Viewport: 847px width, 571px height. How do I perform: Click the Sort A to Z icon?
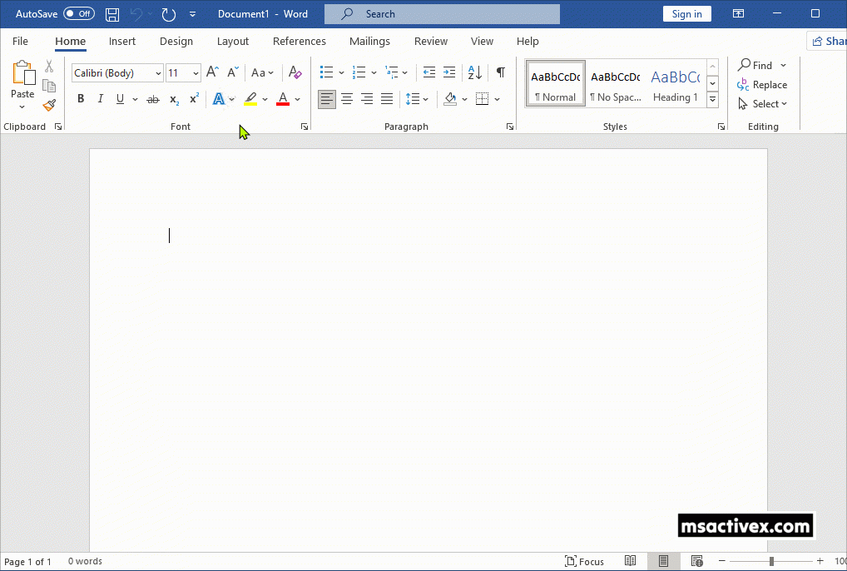click(x=474, y=73)
